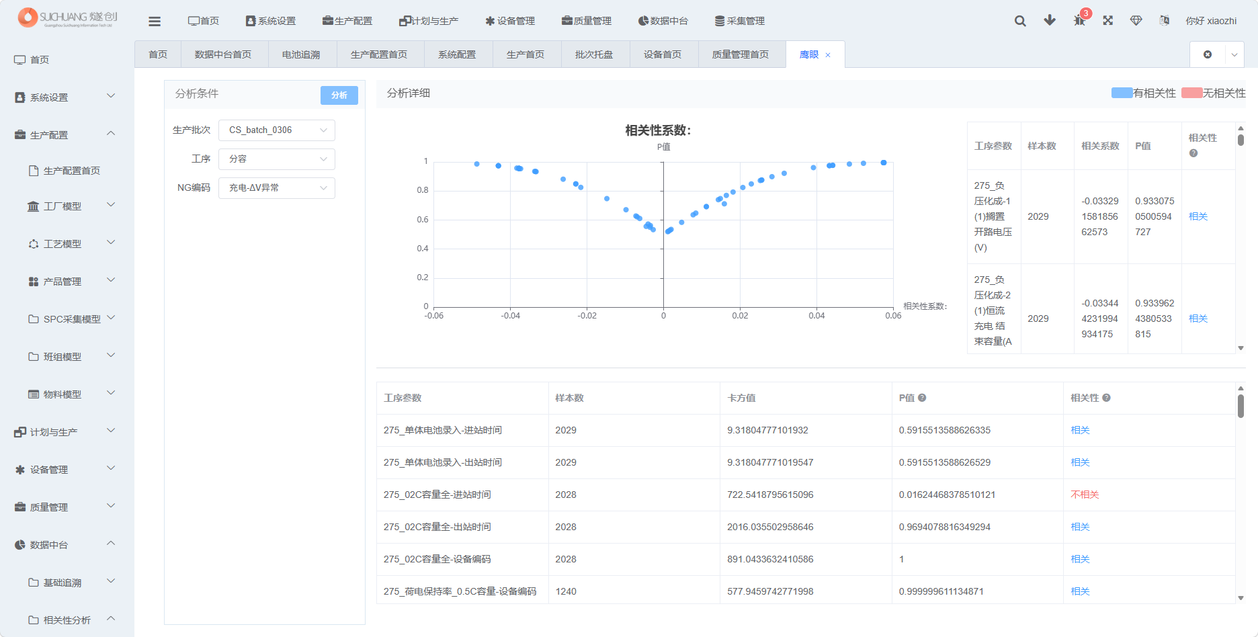This screenshot has height=637, width=1258.
Task: Open top menu 系统设置
Action: 271,21
